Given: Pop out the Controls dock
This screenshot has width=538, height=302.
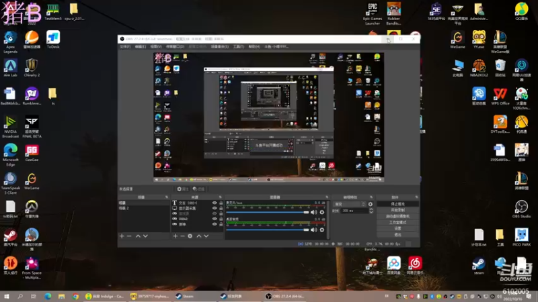Looking at the screenshot, I should tap(416, 197).
